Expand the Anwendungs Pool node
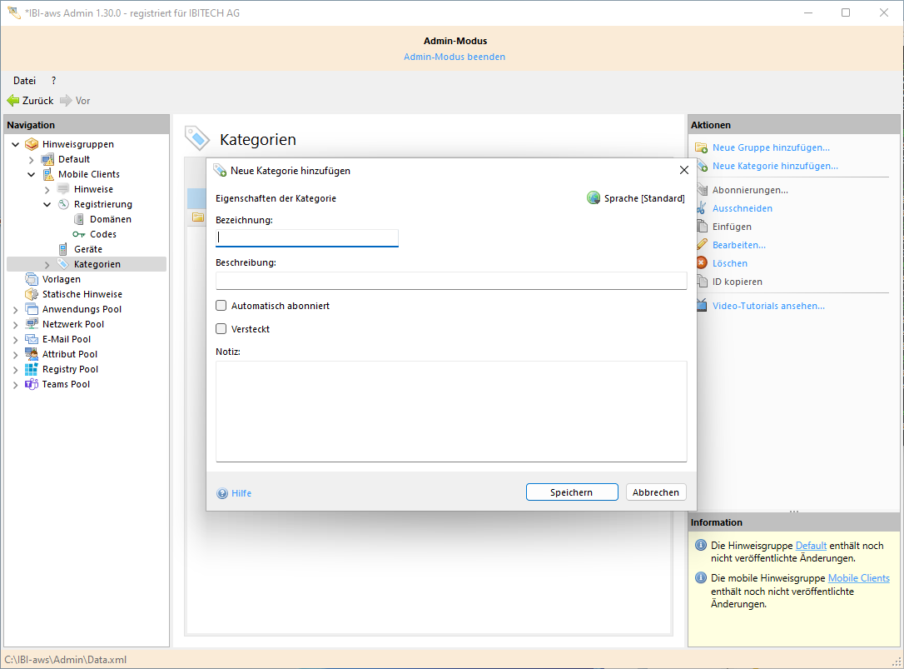This screenshot has height=669, width=904. (x=16, y=309)
